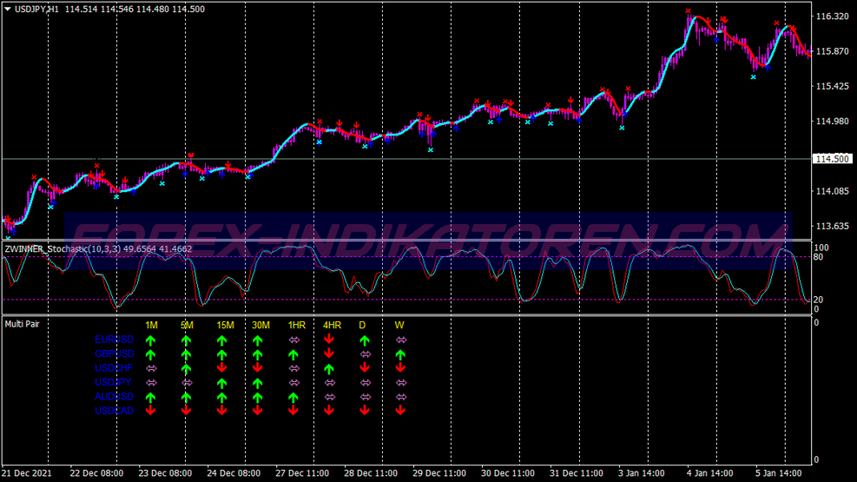Select the USDCHF pair label
Viewport: 857px width, 482px height.
114,367
